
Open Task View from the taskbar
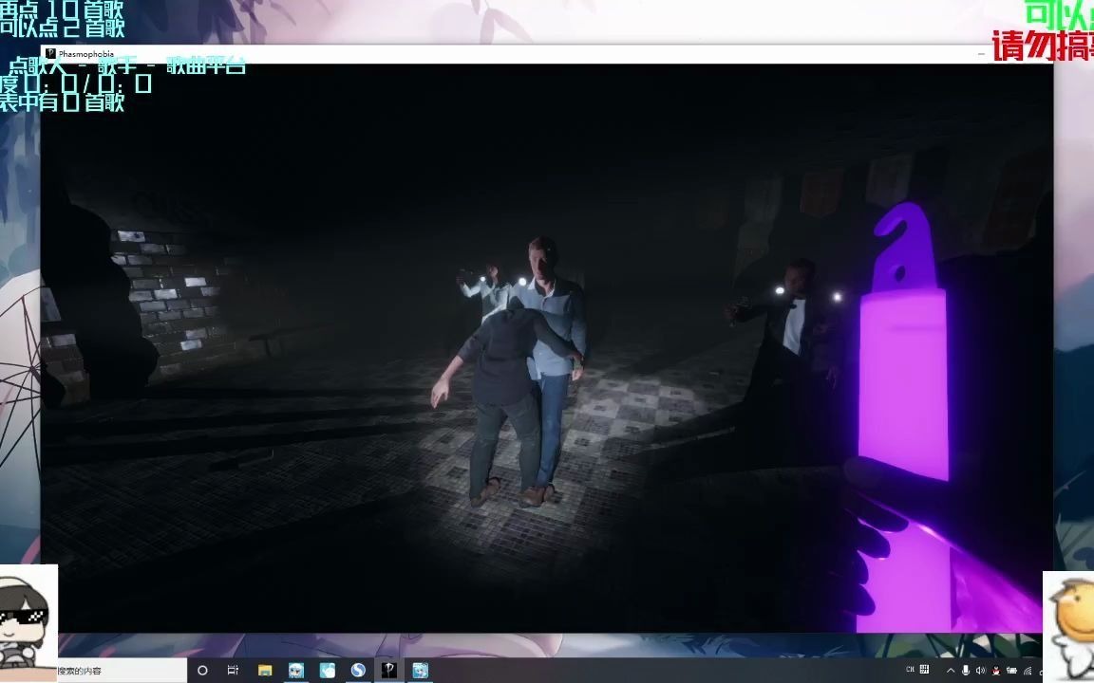(x=233, y=671)
